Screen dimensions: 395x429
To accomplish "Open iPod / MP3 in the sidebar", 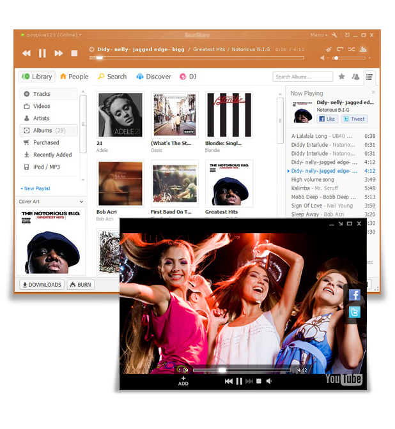I will 48,167.
